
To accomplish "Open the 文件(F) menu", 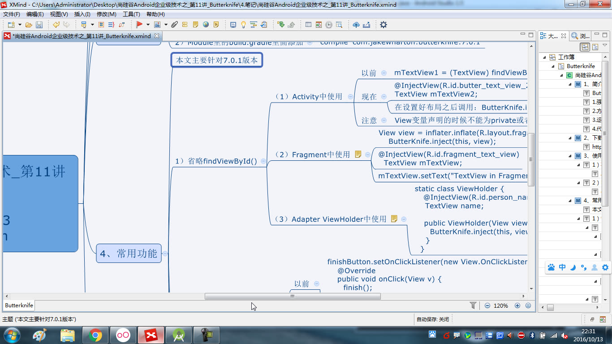I will (12, 14).
